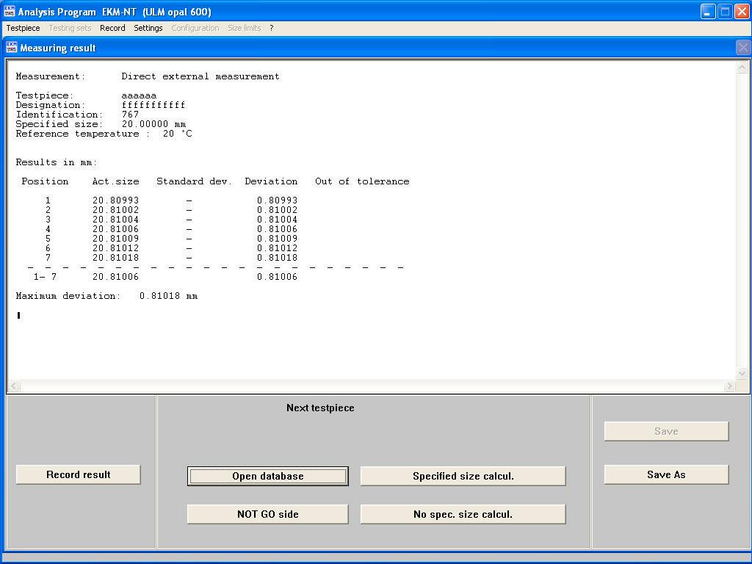Open the ? help menu
This screenshot has width=752, height=564.
point(272,29)
